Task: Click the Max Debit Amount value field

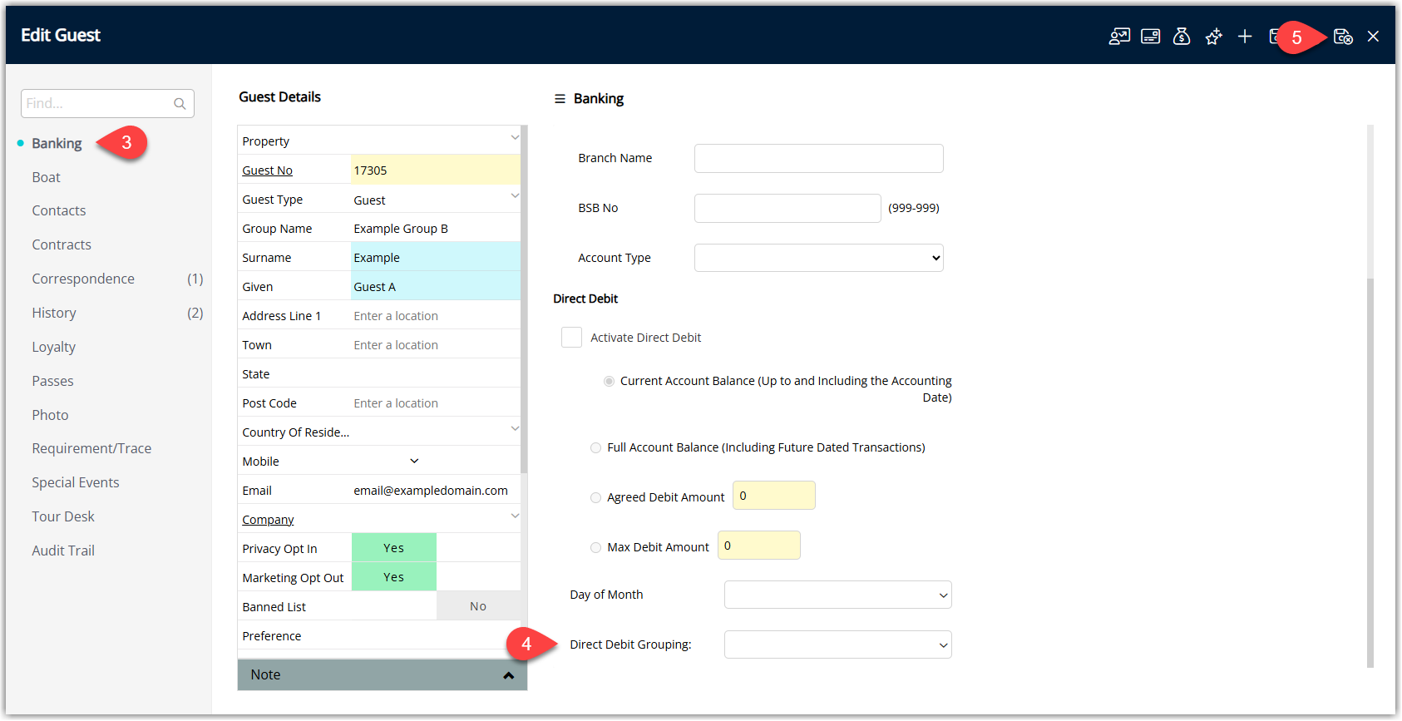Action: pyautogui.click(x=759, y=546)
